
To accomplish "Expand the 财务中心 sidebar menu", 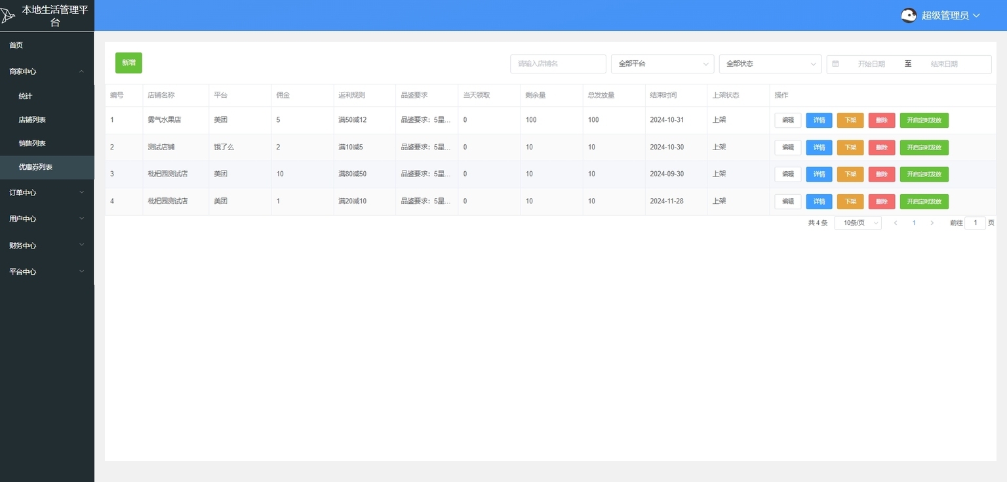I will point(47,245).
